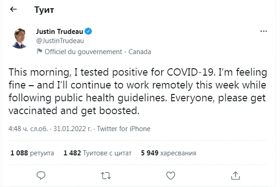Click the blue verified badge
Screen dimensions: 280x187
pyautogui.click(x=89, y=32)
